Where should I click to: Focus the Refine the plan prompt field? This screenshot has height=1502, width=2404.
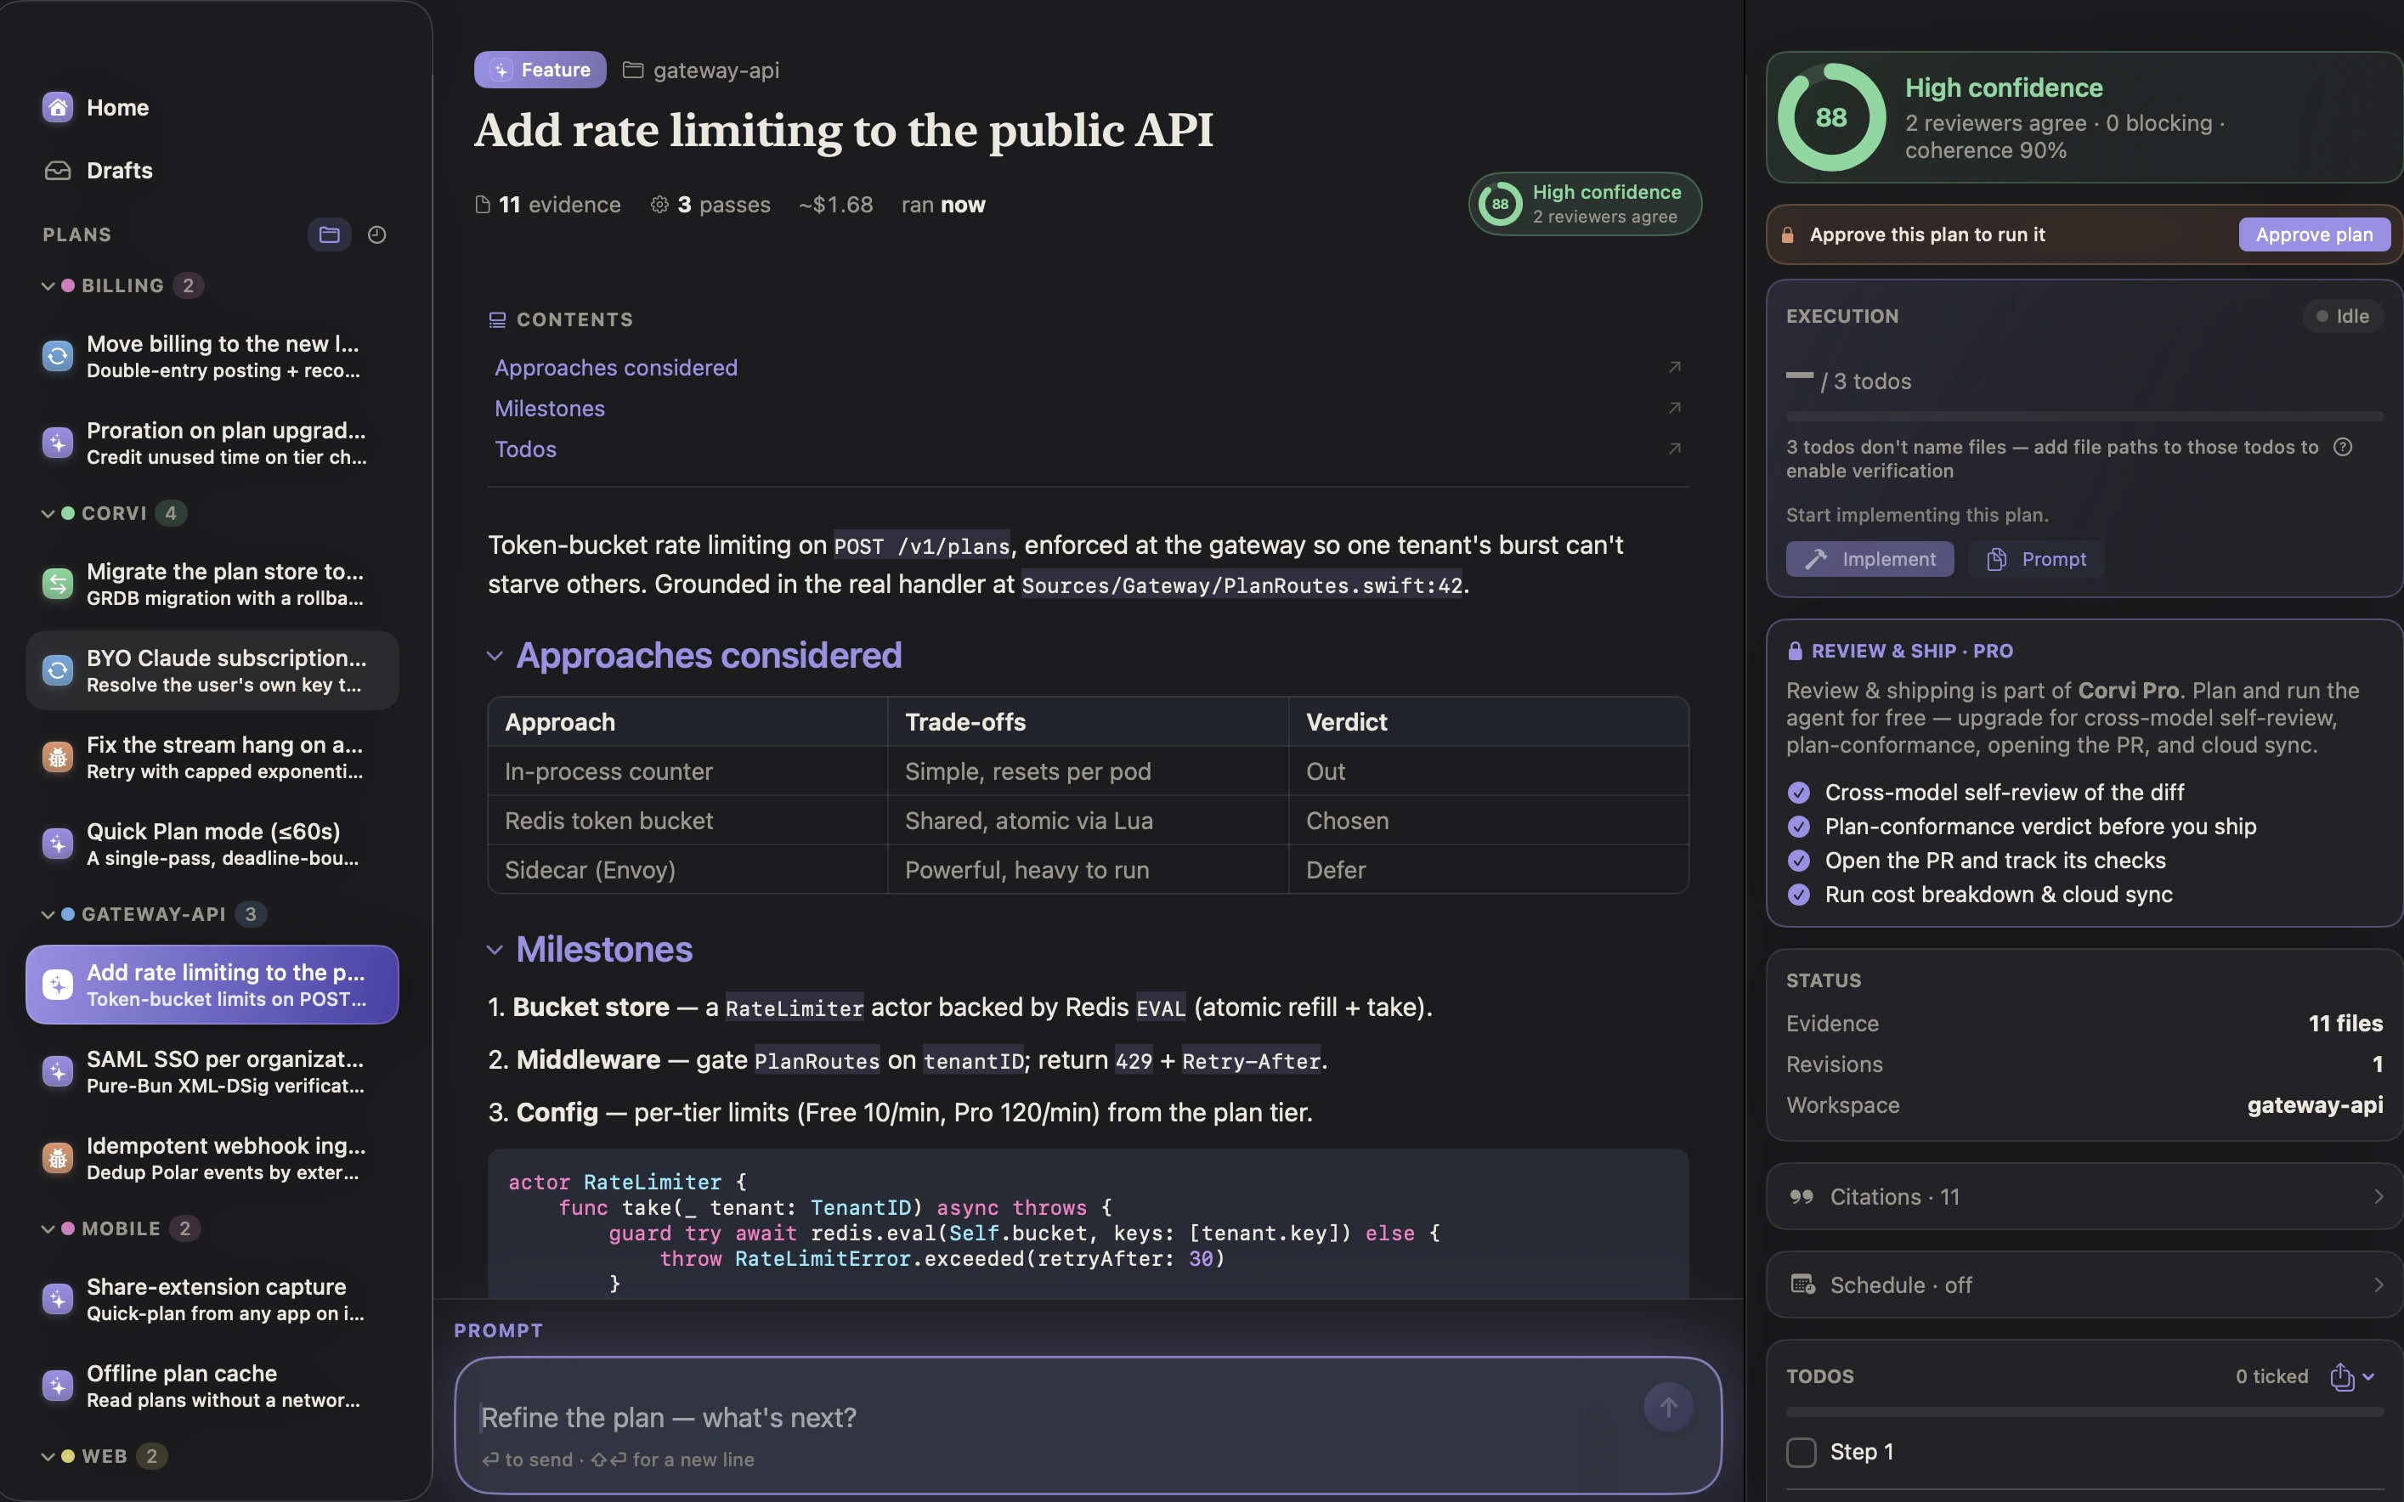(1053, 1418)
